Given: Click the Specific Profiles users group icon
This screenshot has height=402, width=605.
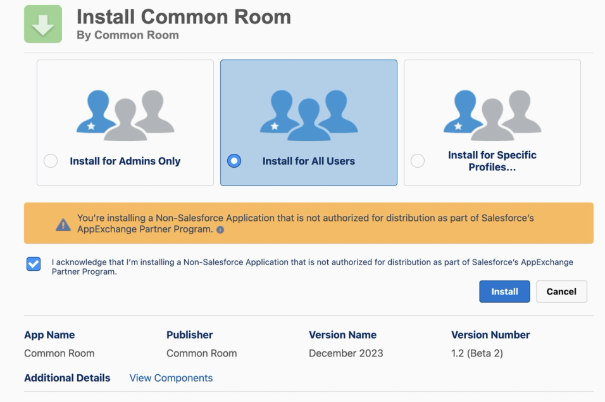Looking at the screenshot, I should tap(492, 115).
